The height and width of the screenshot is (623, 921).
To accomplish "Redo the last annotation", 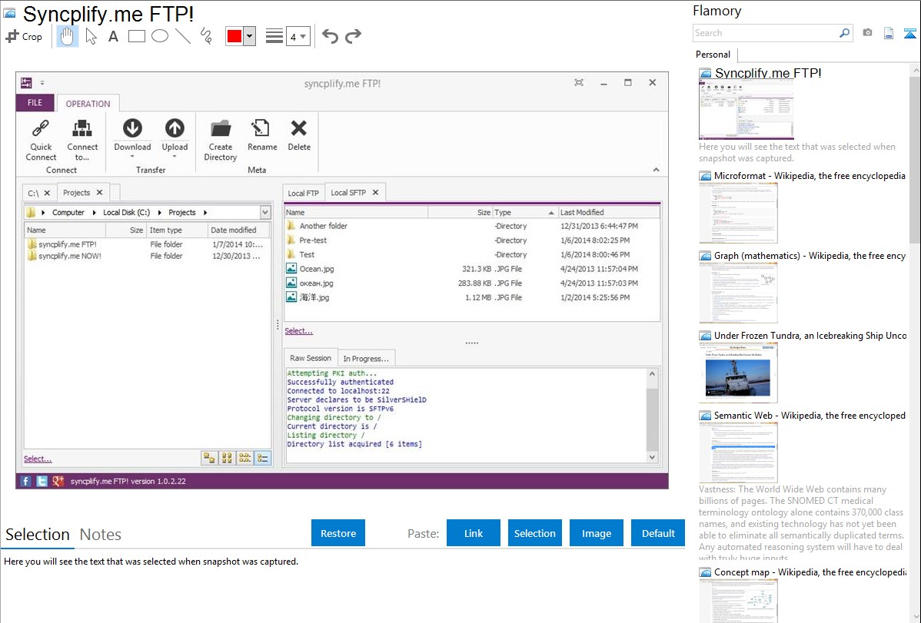I will [x=353, y=36].
